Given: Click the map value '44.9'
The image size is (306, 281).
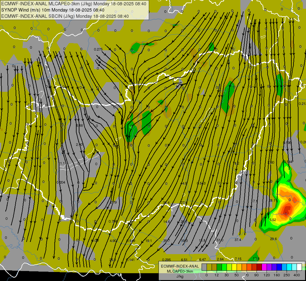Looking at the screenshot, I should click(184, 183).
